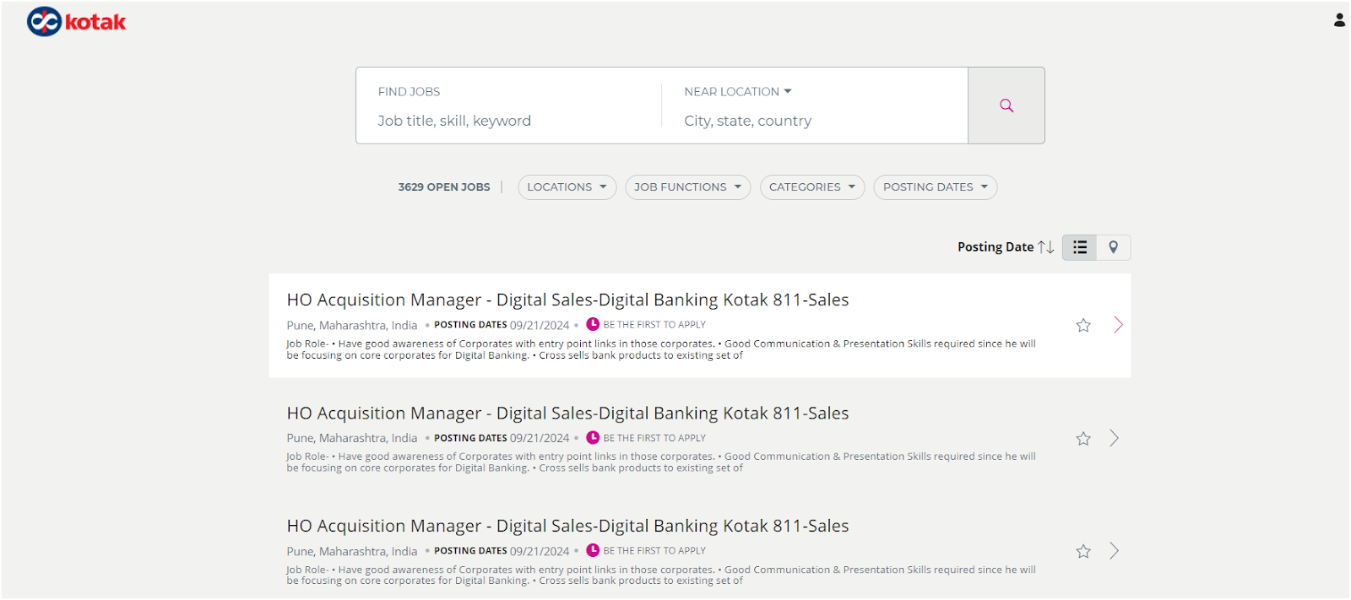
Task: Expand the Near Location selector
Action: tap(738, 91)
